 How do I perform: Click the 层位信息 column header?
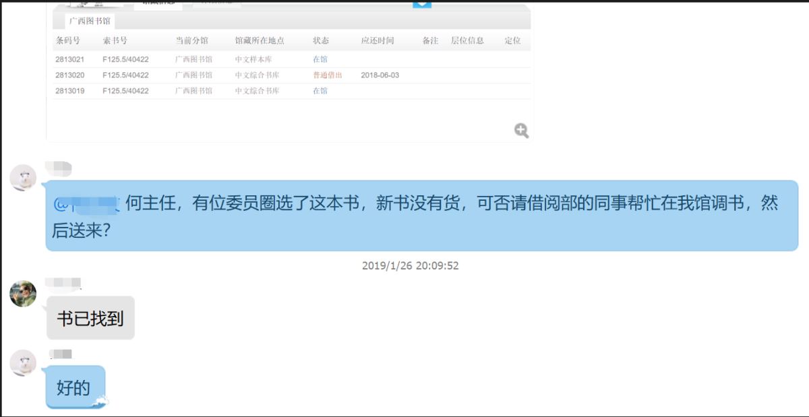coord(467,40)
